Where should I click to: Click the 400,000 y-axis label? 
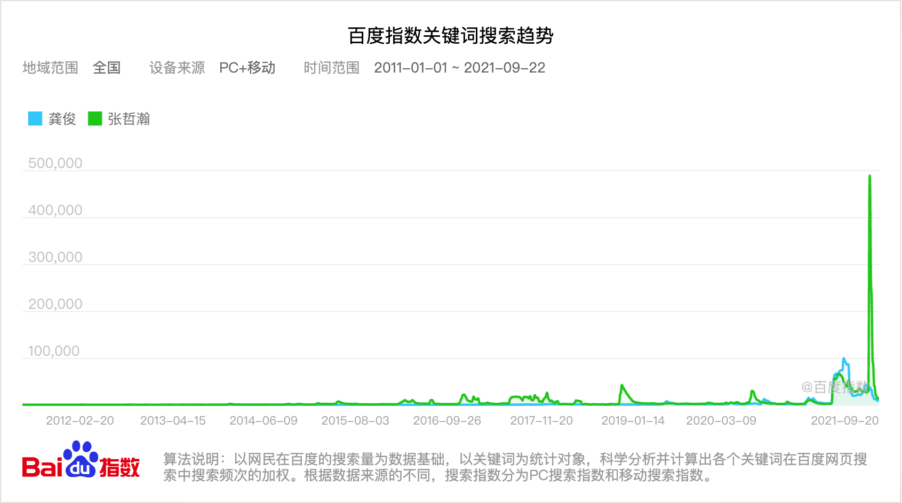[x=55, y=210]
